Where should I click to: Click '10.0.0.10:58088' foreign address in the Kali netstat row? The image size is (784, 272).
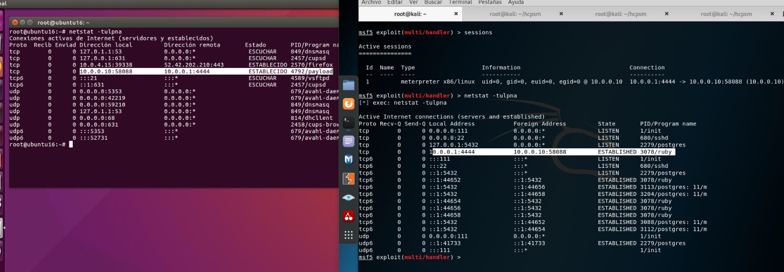click(x=540, y=152)
